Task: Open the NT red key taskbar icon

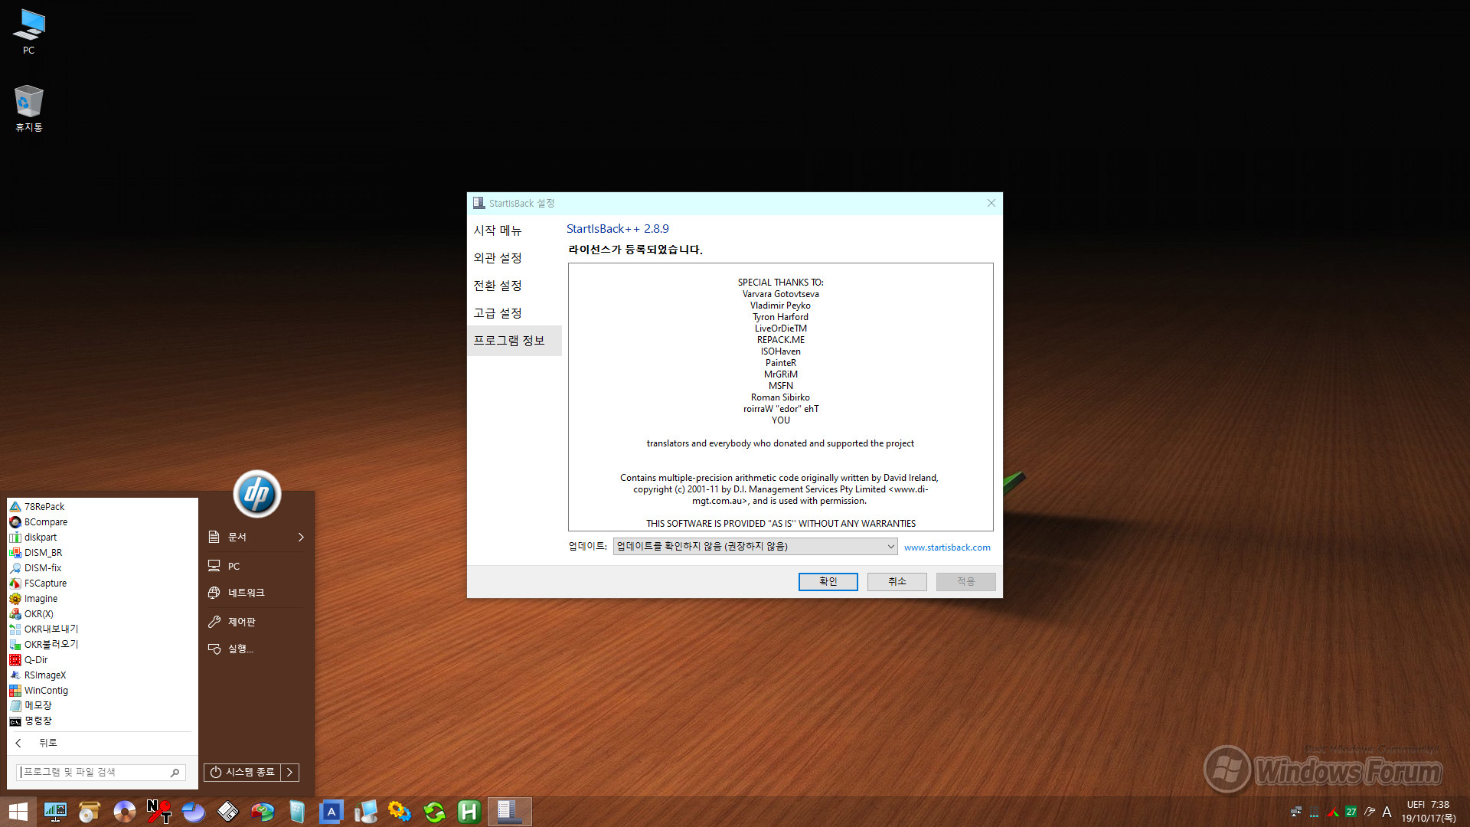Action: pyautogui.click(x=158, y=812)
